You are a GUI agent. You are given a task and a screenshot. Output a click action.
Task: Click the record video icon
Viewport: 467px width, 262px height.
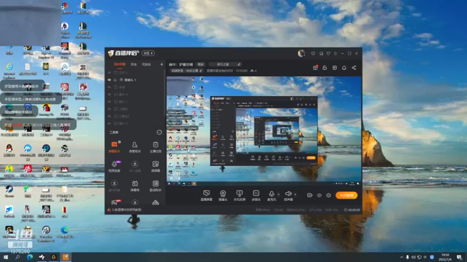coord(310,195)
